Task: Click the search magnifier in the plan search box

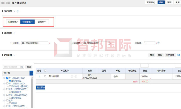Action: click(x=22, y=67)
